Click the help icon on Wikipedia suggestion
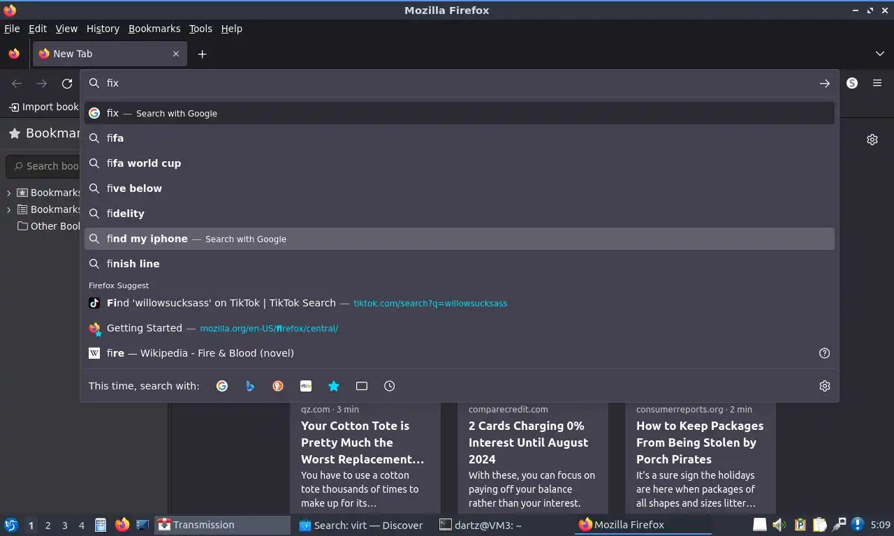Screen dimensions: 894x536 point(825,353)
